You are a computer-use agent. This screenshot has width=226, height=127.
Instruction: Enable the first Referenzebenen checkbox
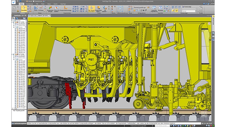coord(16,26)
